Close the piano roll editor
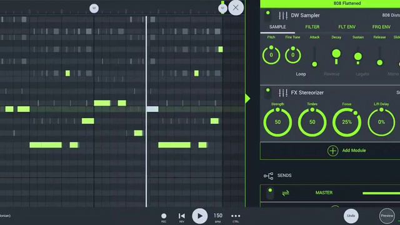 click(x=236, y=7)
